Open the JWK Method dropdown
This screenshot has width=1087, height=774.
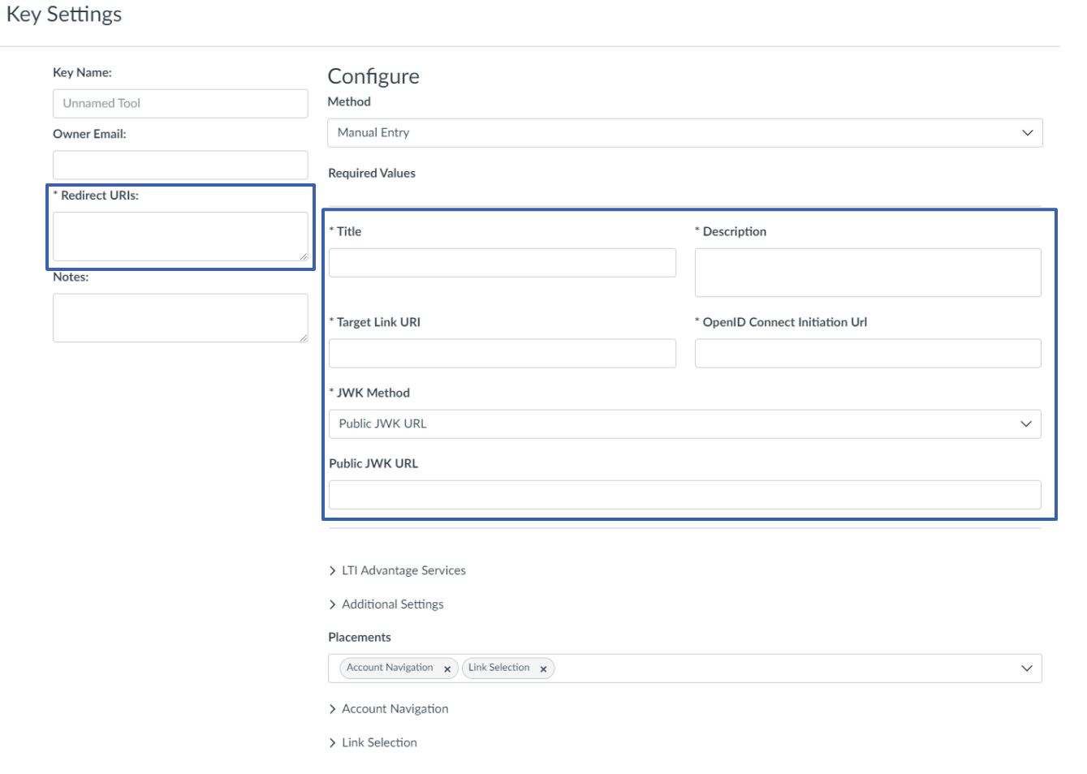pos(684,424)
